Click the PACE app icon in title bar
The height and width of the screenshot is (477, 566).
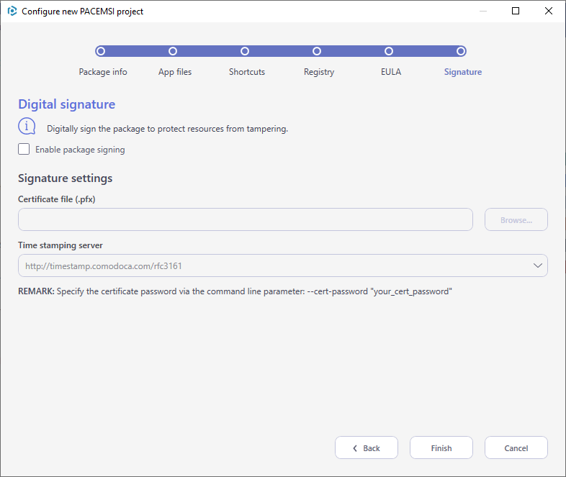[12, 12]
